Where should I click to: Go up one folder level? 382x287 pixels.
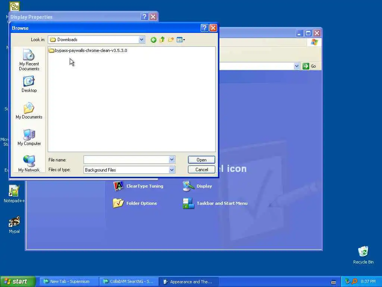click(162, 40)
